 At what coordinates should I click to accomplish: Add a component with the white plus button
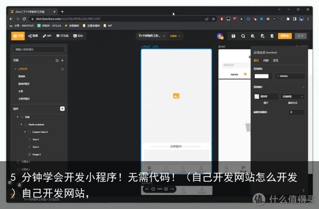pyautogui.click(x=62, y=108)
